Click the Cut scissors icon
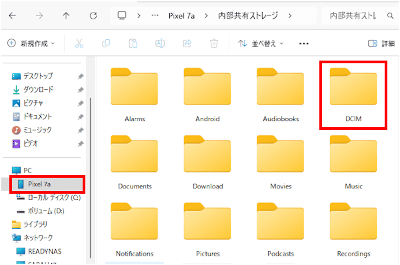 pyautogui.click(x=79, y=43)
